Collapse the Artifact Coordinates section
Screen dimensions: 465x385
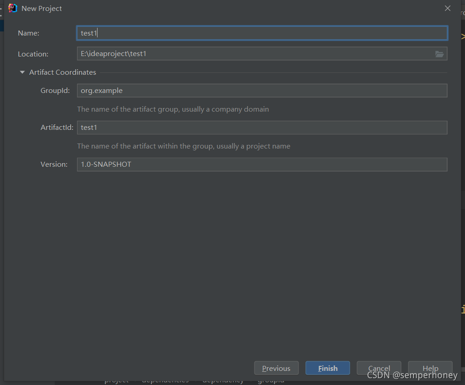[x=22, y=72]
